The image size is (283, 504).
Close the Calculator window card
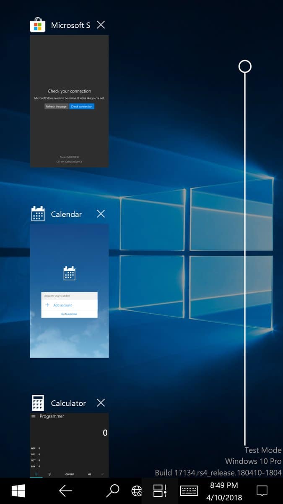coord(101,403)
